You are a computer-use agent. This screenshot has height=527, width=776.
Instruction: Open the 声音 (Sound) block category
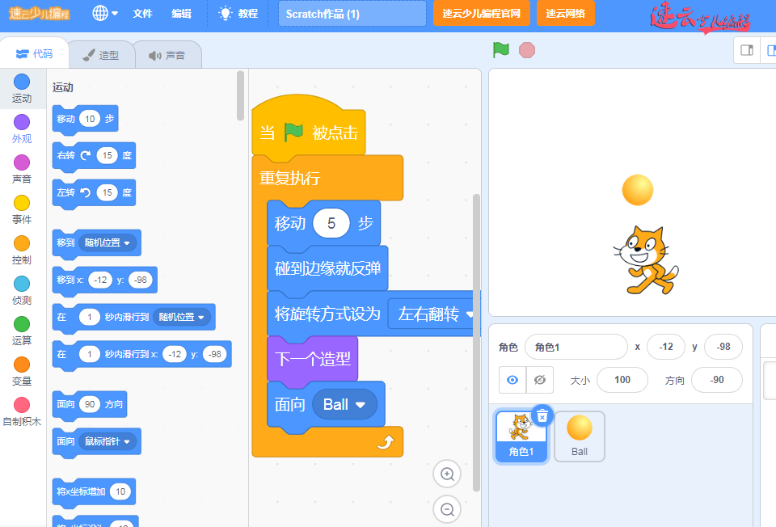20,166
